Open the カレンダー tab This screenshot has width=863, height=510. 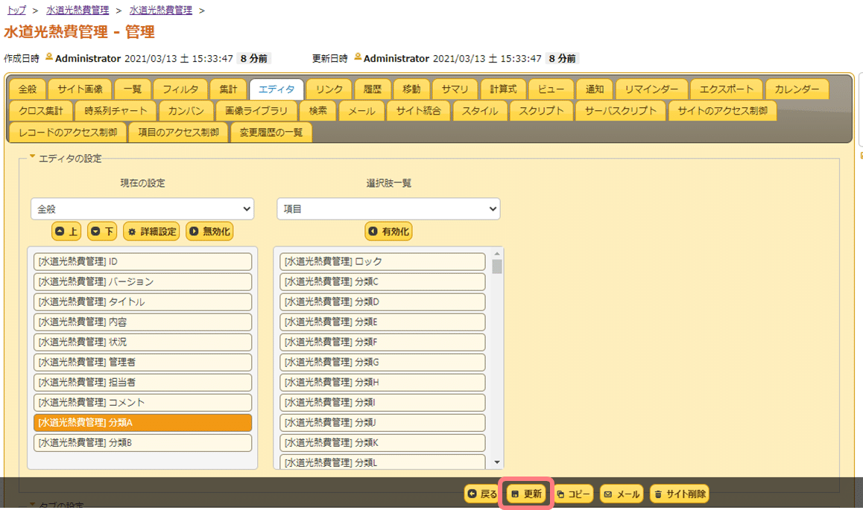coord(797,89)
